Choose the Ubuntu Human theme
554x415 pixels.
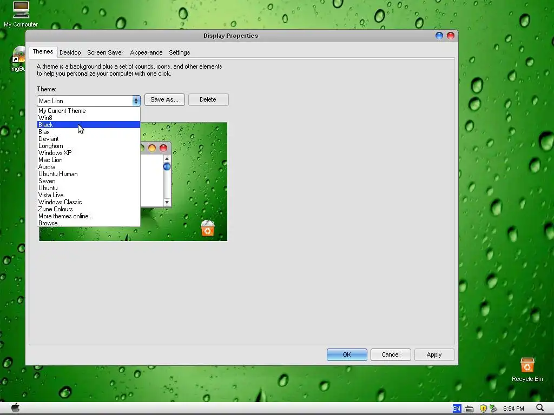click(x=89, y=174)
